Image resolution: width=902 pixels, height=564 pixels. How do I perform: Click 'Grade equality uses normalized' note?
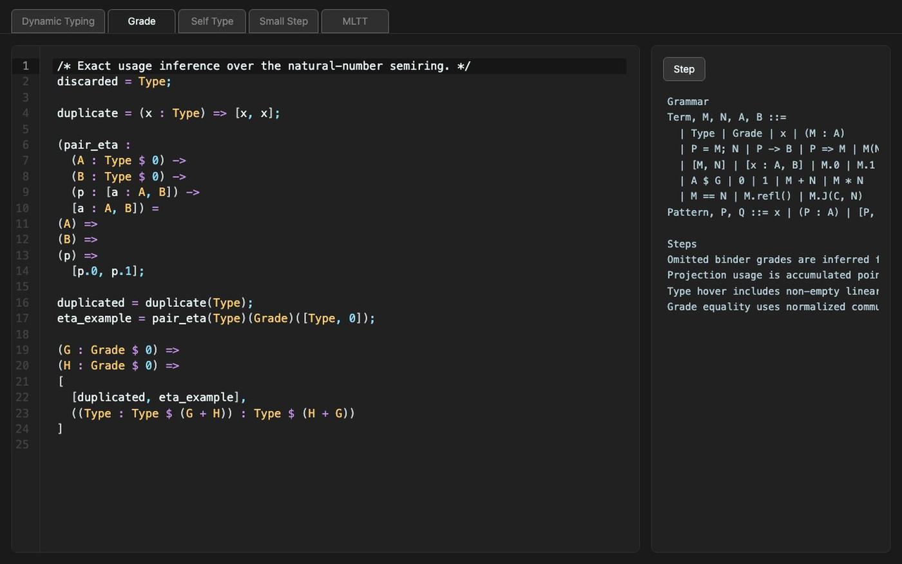[x=773, y=307]
